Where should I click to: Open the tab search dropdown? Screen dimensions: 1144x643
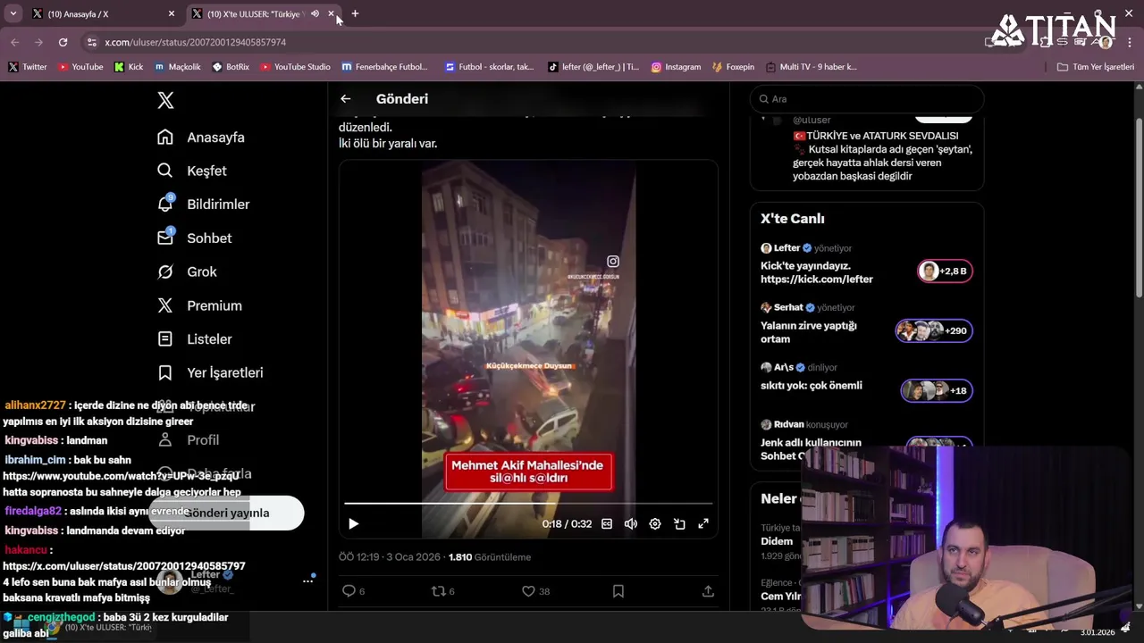click(x=13, y=14)
